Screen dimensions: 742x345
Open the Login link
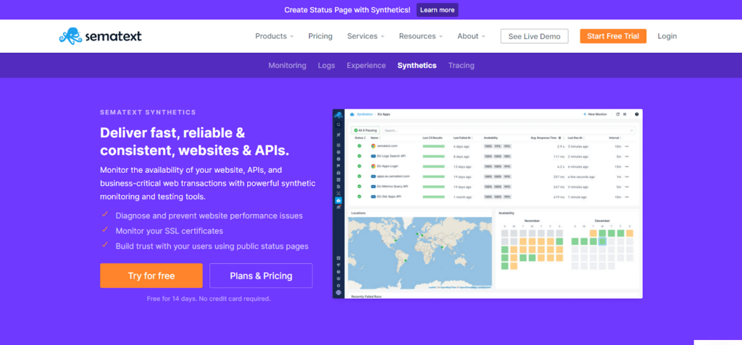click(x=667, y=36)
